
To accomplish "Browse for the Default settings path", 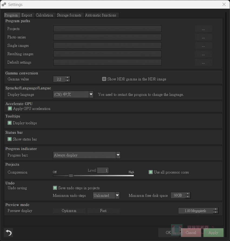I will coord(203,63).
